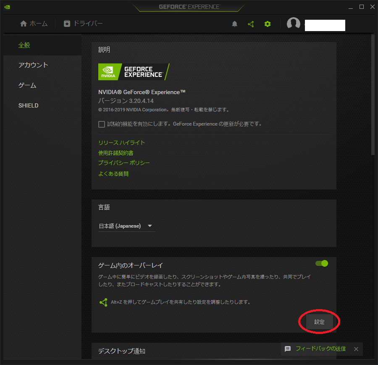The image size is (378, 365).
Task: Click the user avatar icon
Action: 294,24
